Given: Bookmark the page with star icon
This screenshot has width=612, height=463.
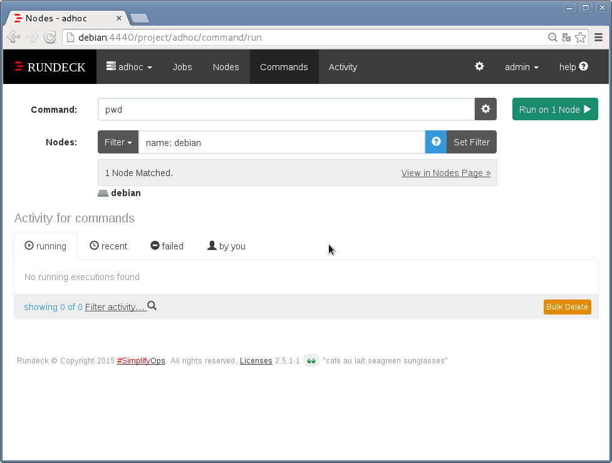Looking at the screenshot, I should pos(581,38).
